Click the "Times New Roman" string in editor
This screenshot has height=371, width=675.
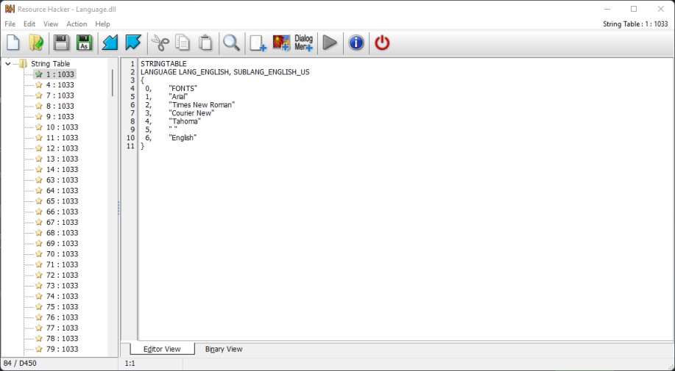pyautogui.click(x=202, y=105)
